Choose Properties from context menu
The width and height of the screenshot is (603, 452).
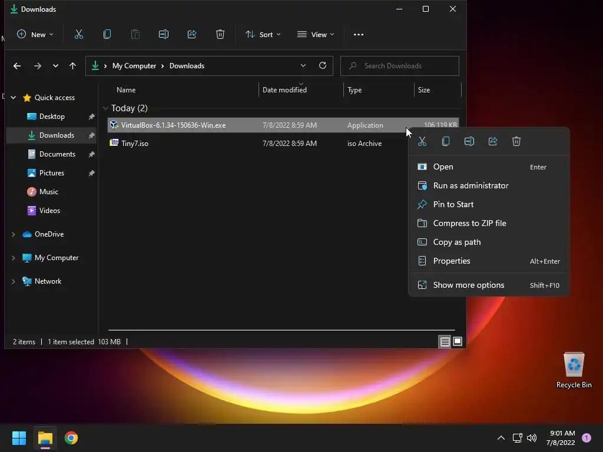tap(489, 261)
